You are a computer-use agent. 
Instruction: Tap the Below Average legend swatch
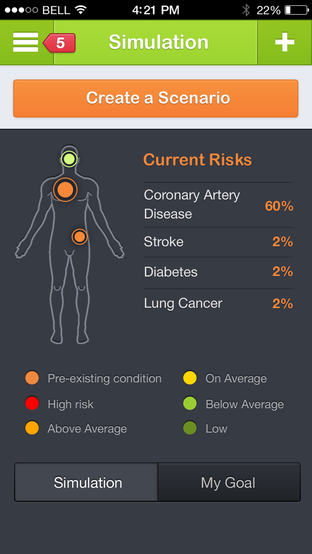click(190, 404)
